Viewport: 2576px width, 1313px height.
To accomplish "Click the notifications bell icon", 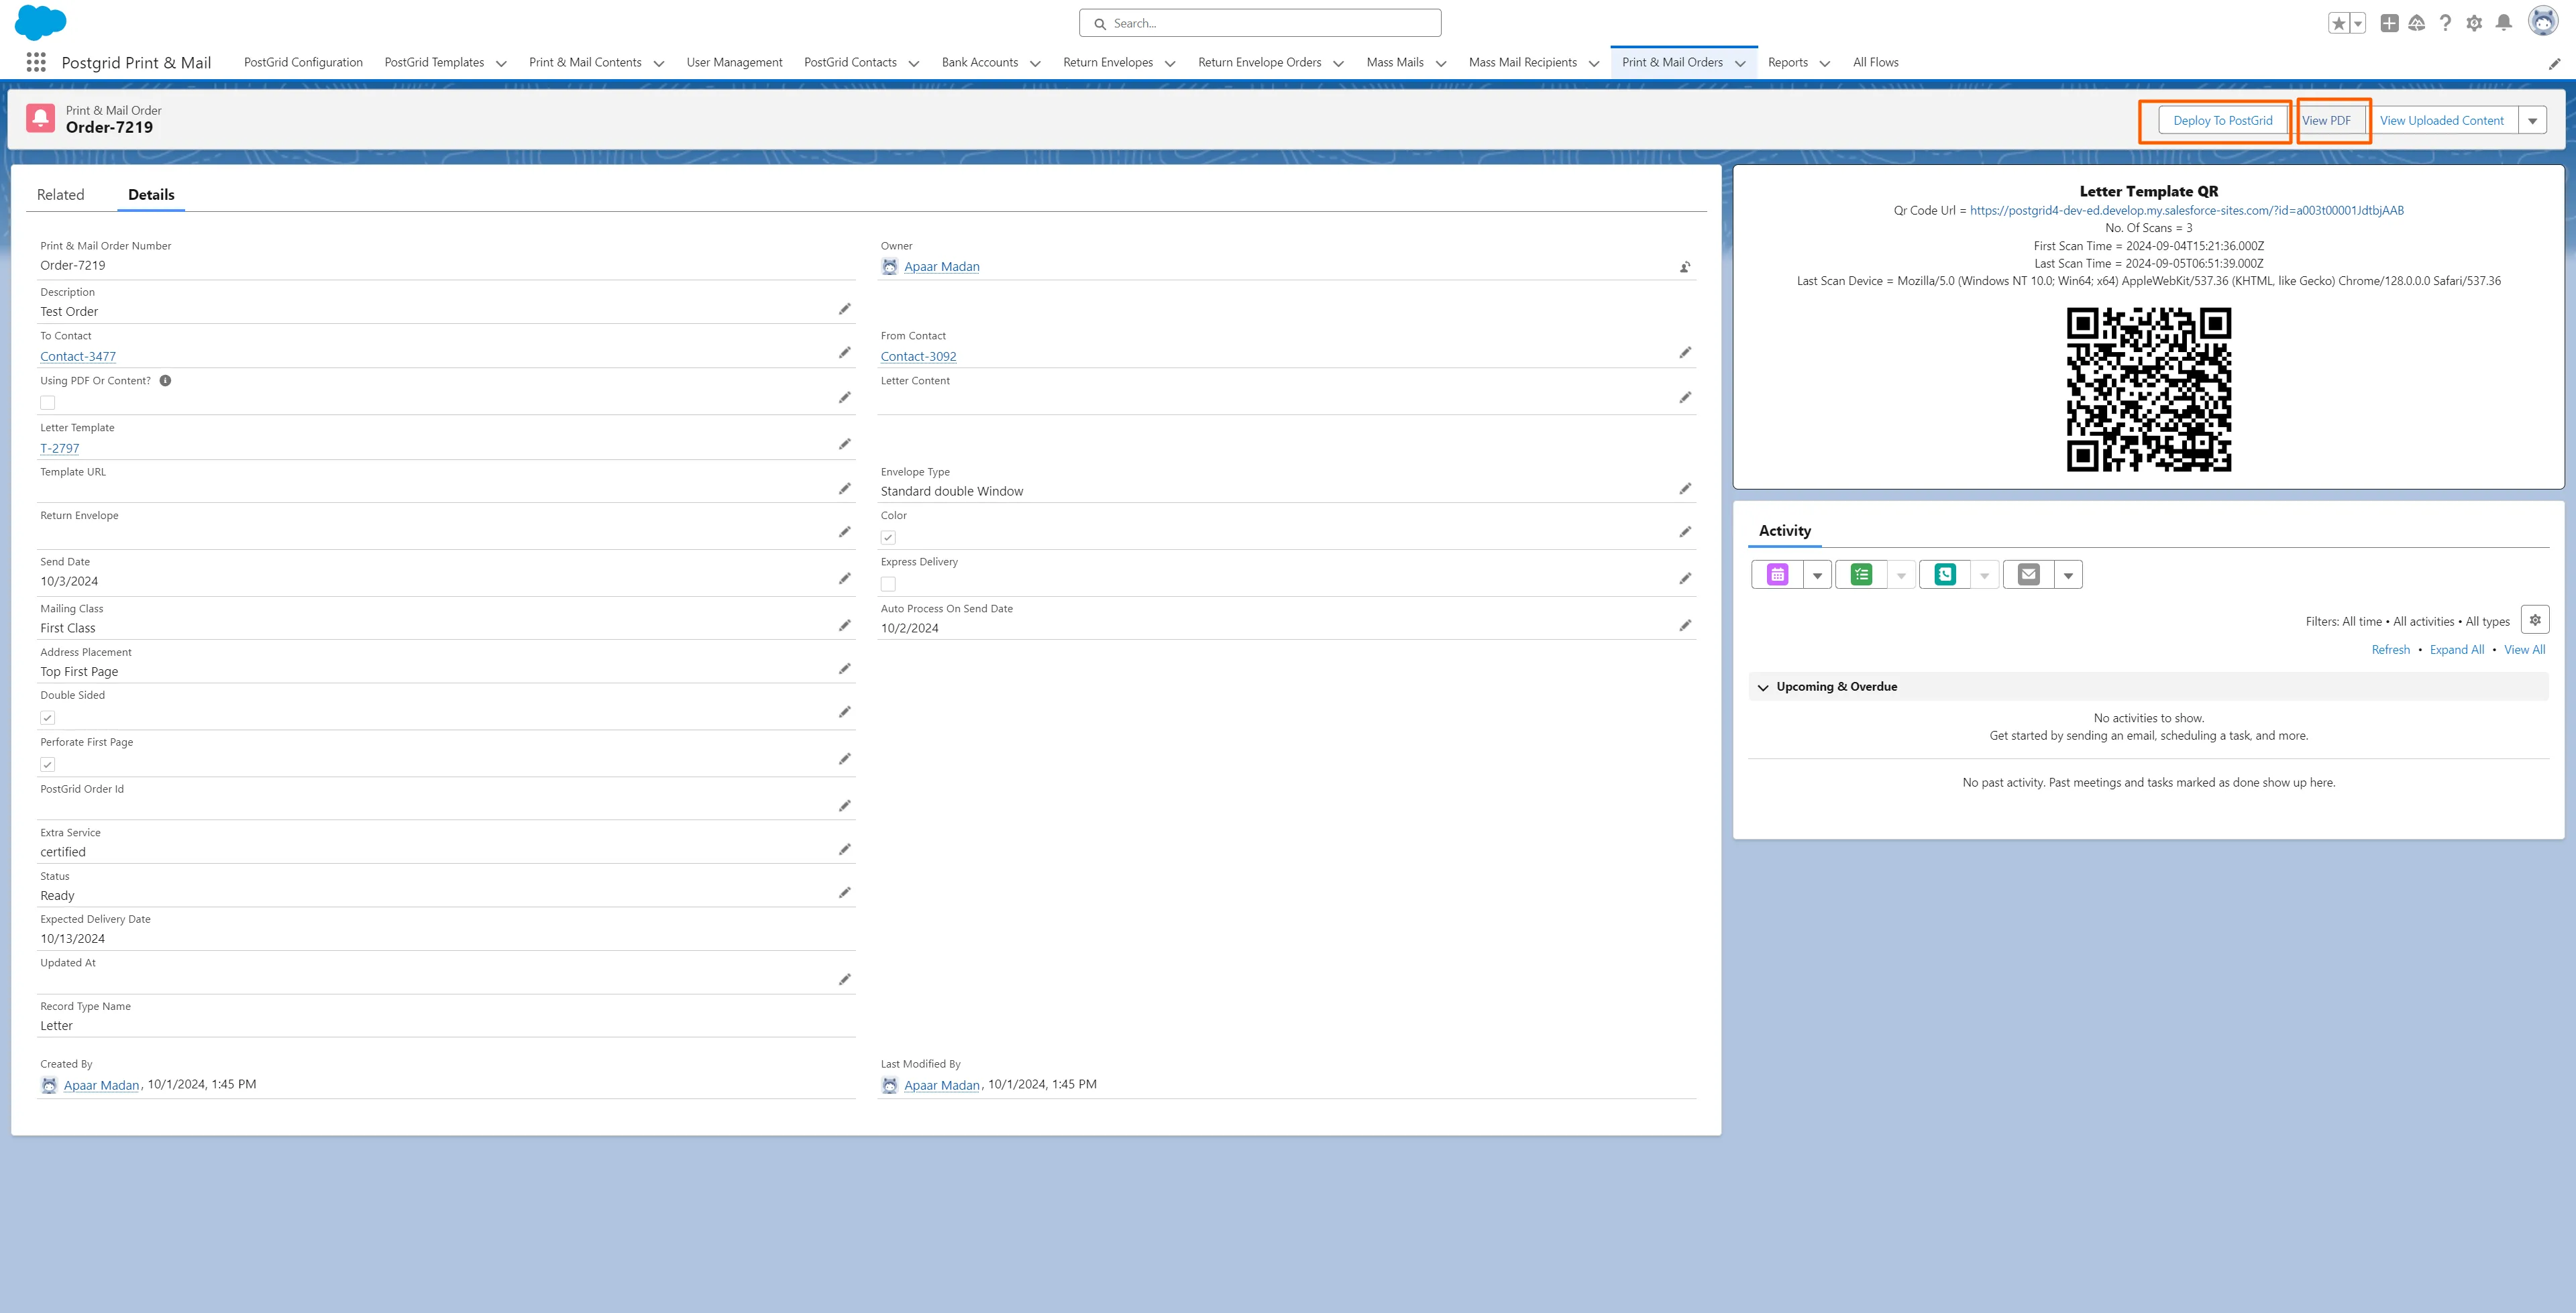I will click(2503, 23).
